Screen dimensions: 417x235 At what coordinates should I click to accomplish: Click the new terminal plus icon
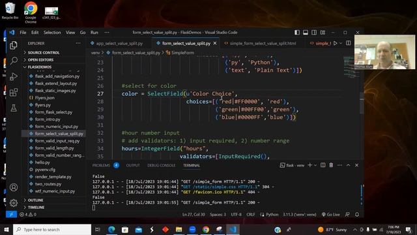click(310, 165)
